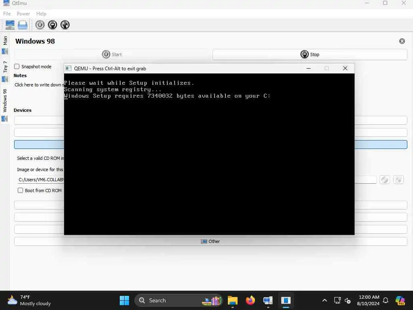Switch to the Tiny 7 side tab
413x310 pixels.
[x=5, y=71]
